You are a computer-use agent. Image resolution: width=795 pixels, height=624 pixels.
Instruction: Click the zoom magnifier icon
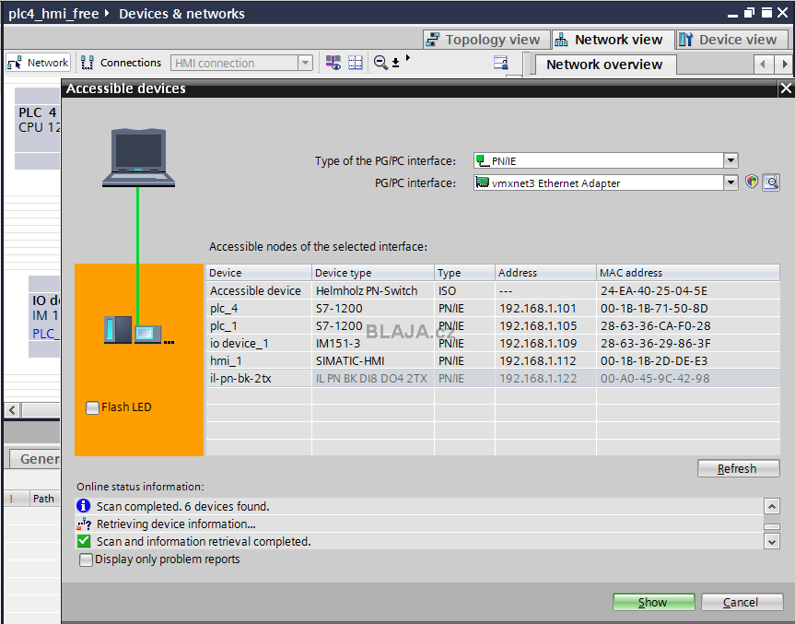380,63
